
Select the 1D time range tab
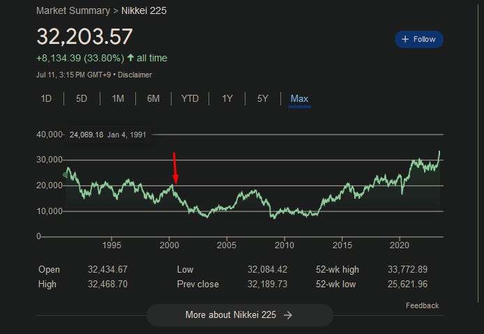46,99
